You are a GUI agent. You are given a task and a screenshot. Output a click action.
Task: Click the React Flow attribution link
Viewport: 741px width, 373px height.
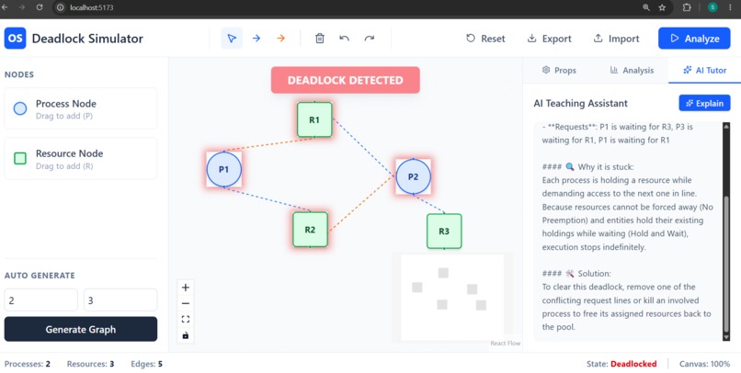(x=505, y=344)
